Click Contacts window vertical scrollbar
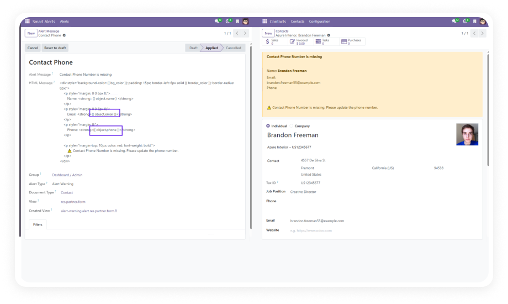Screen dimensions: 508x304 [x=488, y=109]
